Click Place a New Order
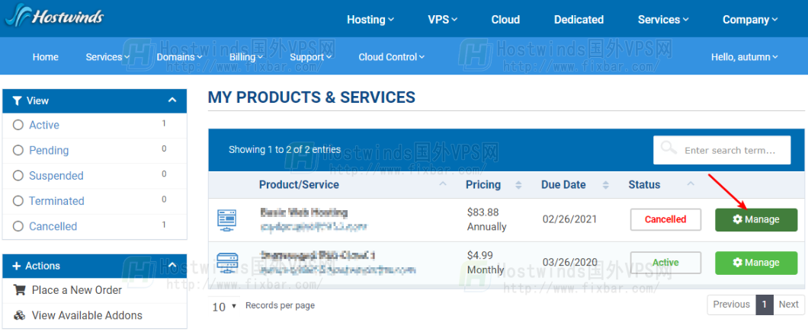Screen dimensions: 808x335 coord(77,290)
